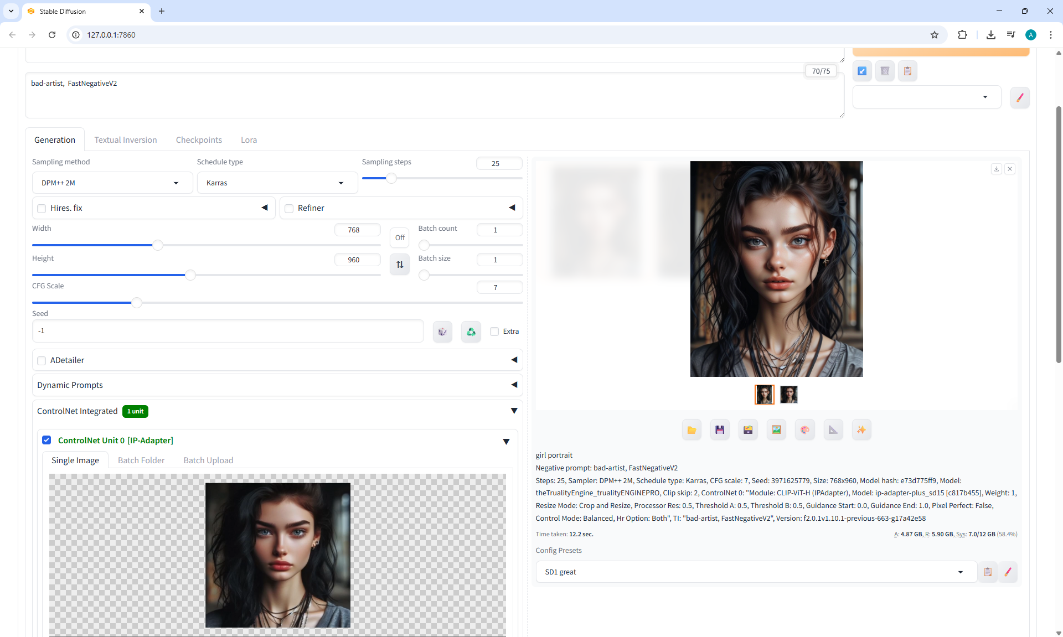Screen dimensions: 1063x637
Task: Select the second generated image thumbnail
Action: pos(788,395)
